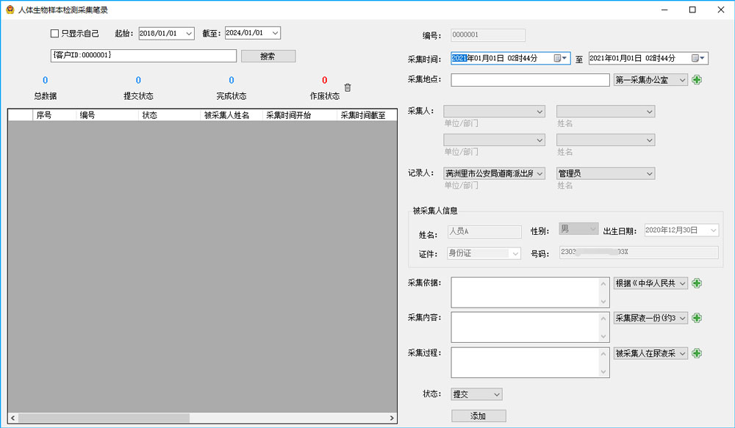The width and height of the screenshot is (735, 428).
Task: Click green plus icon next to 采集内容
Action: coord(697,318)
